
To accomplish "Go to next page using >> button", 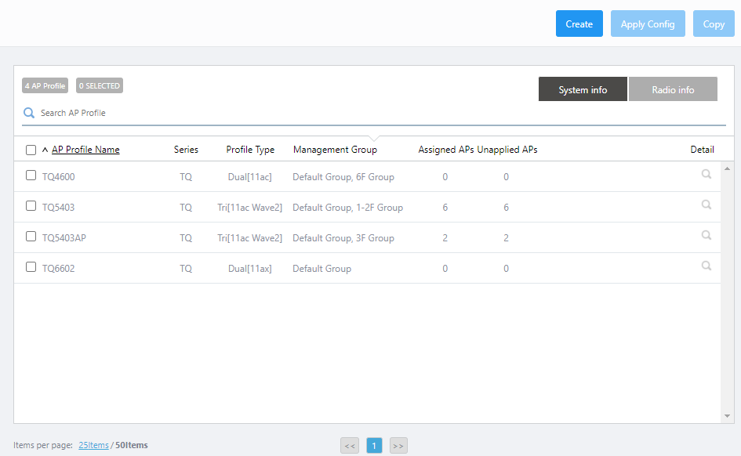I will pyautogui.click(x=398, y=446).
